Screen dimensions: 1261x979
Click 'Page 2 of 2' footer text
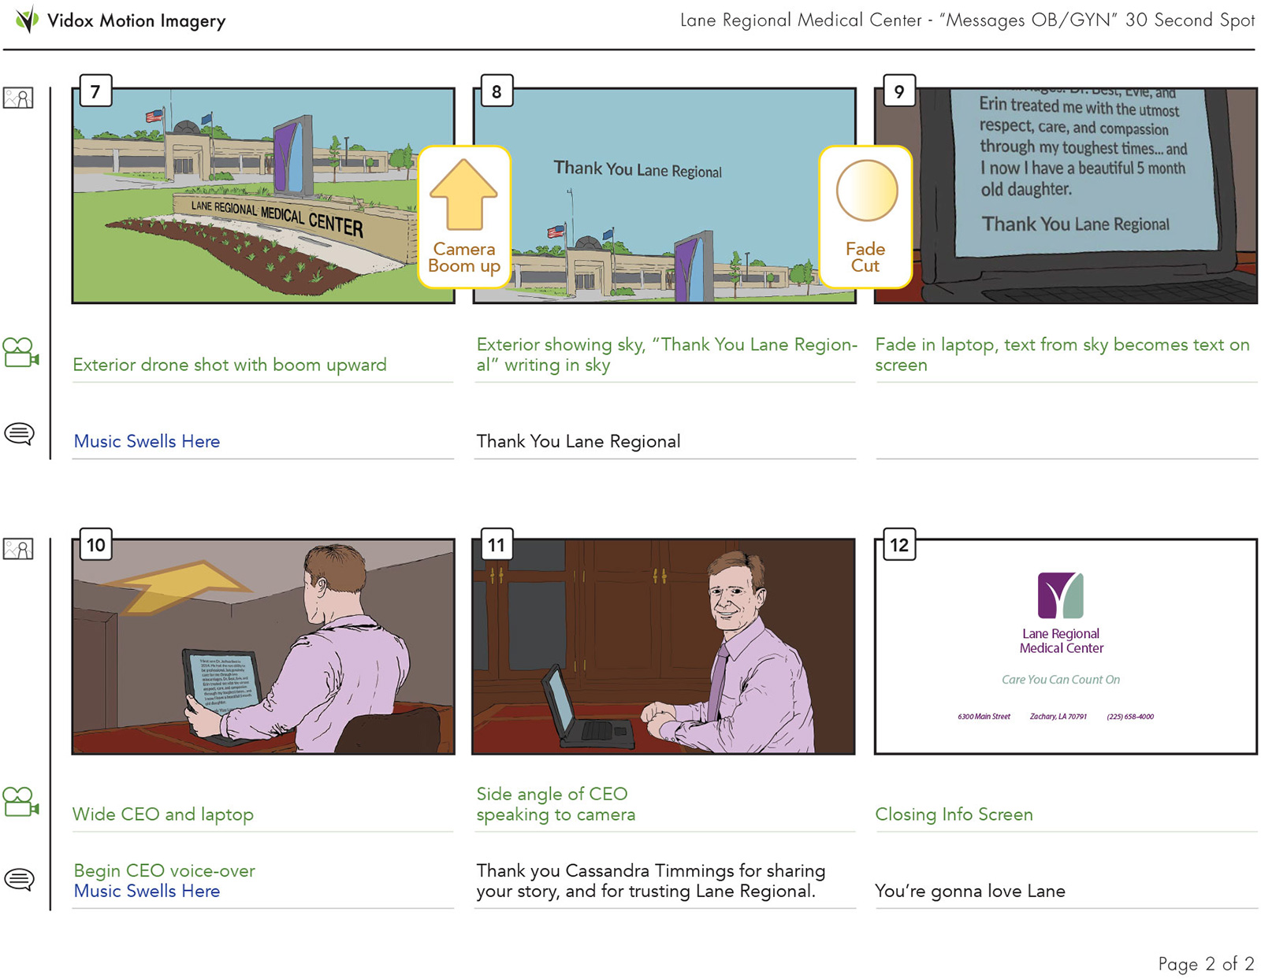[x=1206, y=963]
